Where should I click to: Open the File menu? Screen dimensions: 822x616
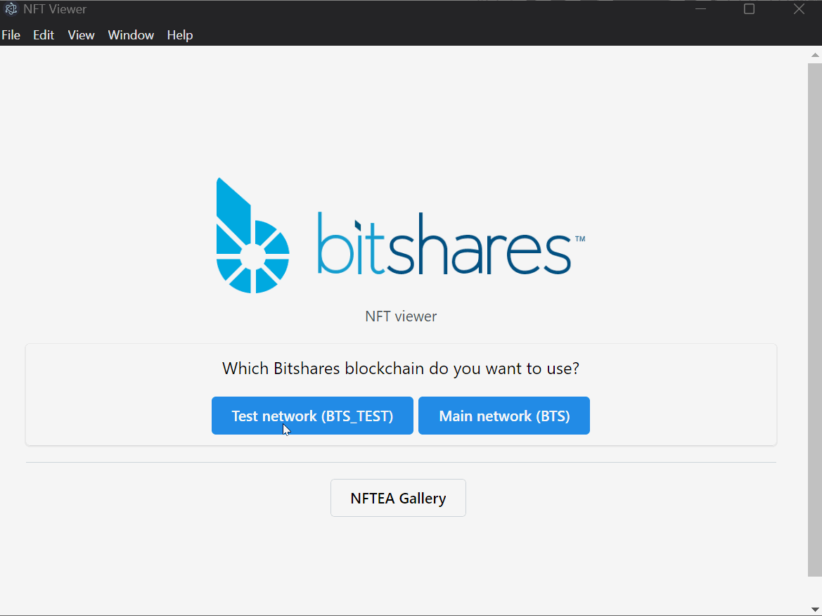coord(11,35)
